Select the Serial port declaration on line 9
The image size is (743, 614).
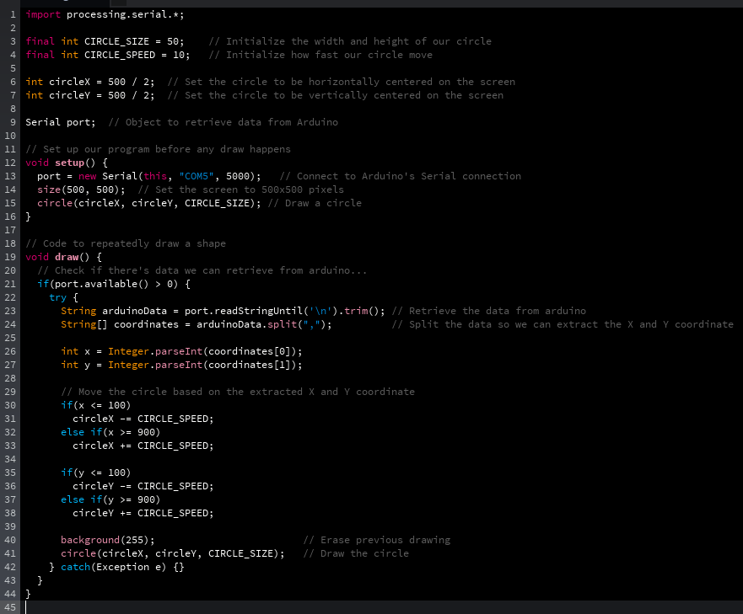coord(59,122)
